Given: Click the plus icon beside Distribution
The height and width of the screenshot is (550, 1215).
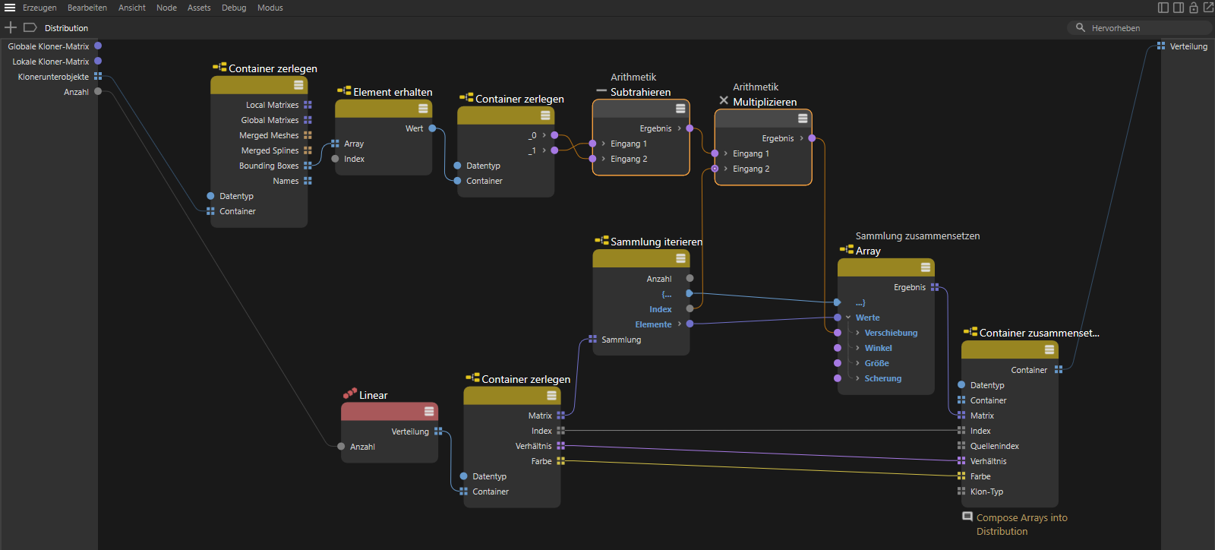Looking at the screenshot, I should click(11, 27).
